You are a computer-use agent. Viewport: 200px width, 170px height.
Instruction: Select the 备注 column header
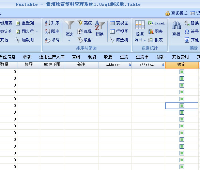[81, 65]
